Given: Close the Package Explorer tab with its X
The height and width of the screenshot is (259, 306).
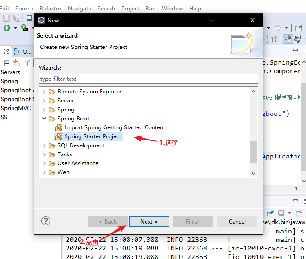Looking at the screenshot, I should click(6, 52).
